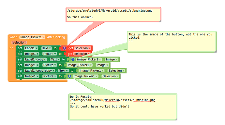Toggle comment icon on Label1_copy Image block
This screenshot has width=225, height=125.
(x=73, y=59)
